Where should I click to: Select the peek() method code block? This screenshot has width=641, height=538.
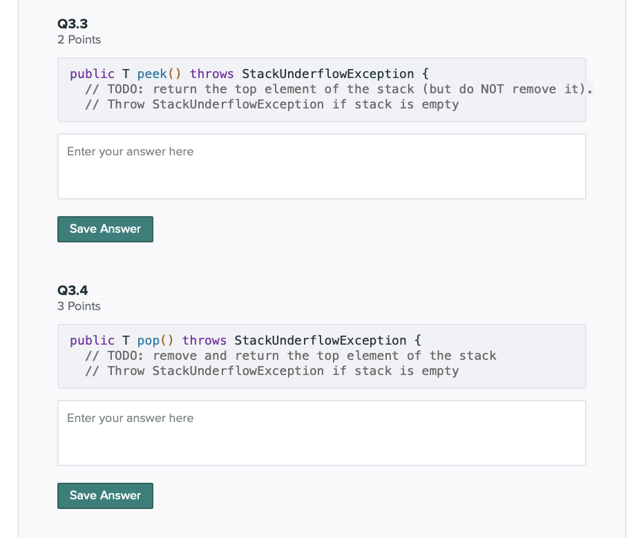point(320,89)
